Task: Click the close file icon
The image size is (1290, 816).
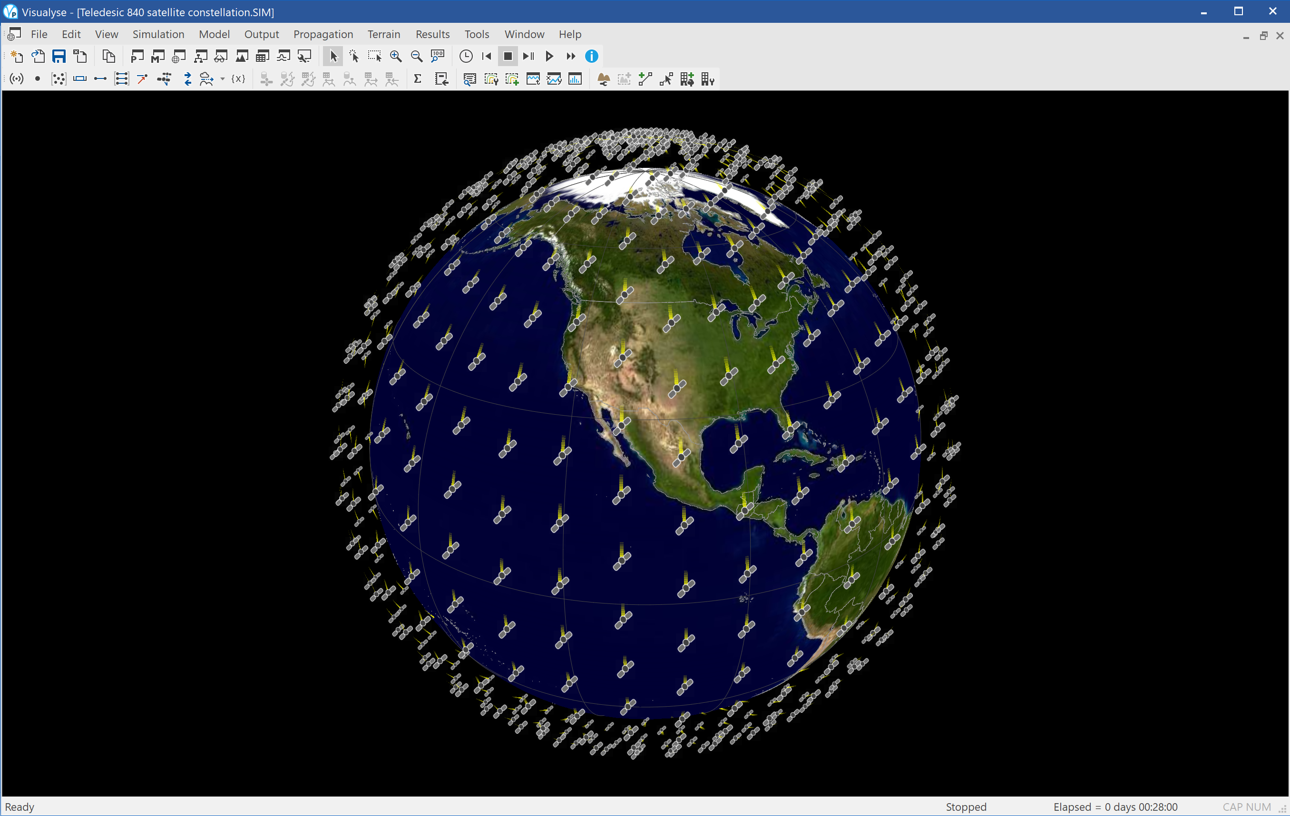Action: click(x=80, y=56)
